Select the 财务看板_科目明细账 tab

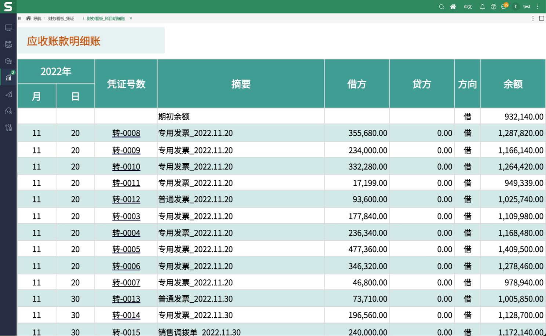pyautogui.click(x=106, y=19)
